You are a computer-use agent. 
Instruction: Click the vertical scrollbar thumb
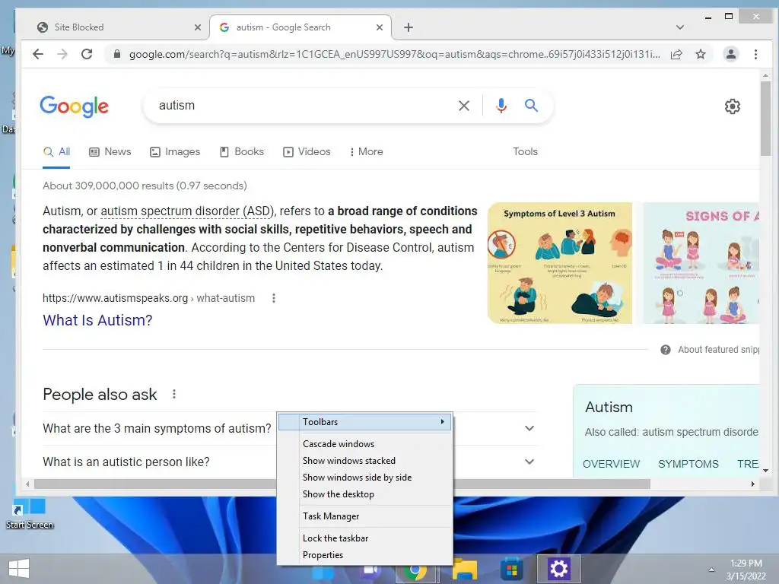[x=765, y=119]
